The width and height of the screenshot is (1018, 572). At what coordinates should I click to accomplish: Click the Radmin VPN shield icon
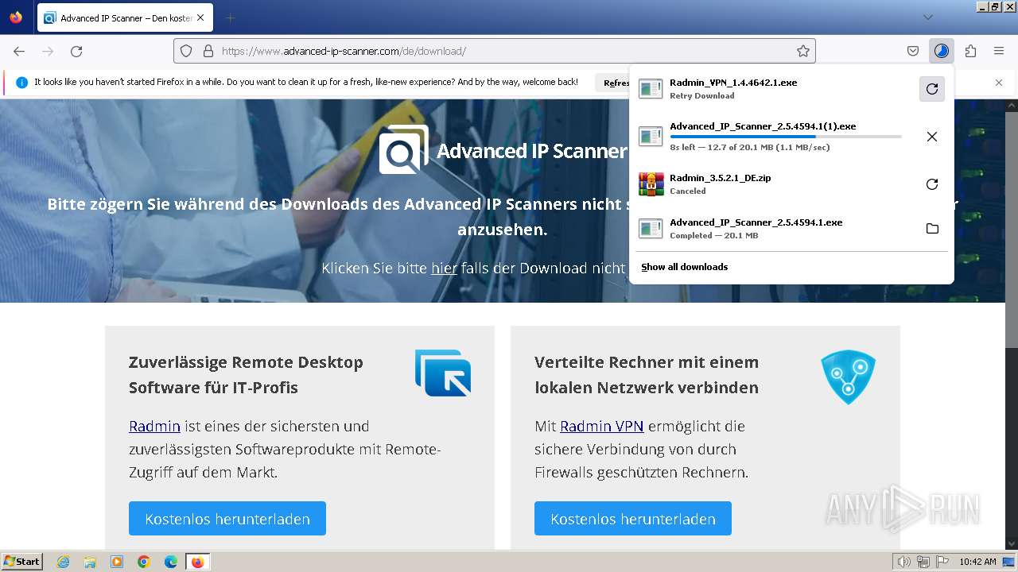coord(848,377)
